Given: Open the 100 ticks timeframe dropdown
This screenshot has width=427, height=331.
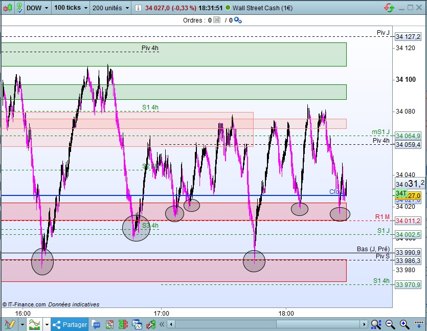Looking at the screenshot, I should pyautogui.click(x=71, y=8).
